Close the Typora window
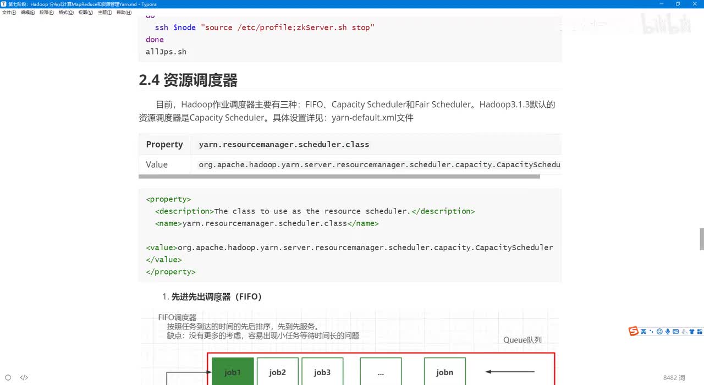 694,4
